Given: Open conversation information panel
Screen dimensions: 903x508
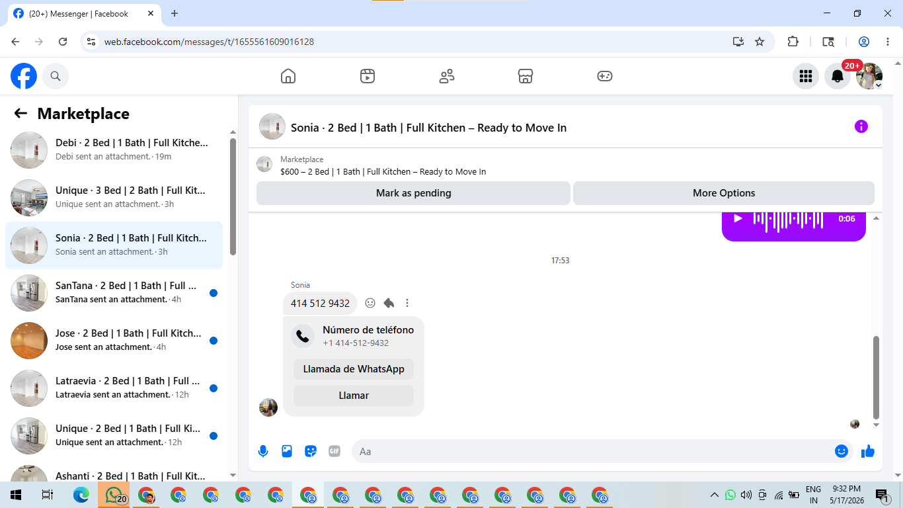Looking at the screenshot, I should 861,126.
